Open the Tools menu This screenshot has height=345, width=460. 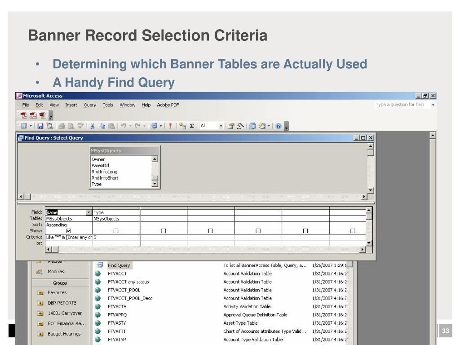coord(108,105)
